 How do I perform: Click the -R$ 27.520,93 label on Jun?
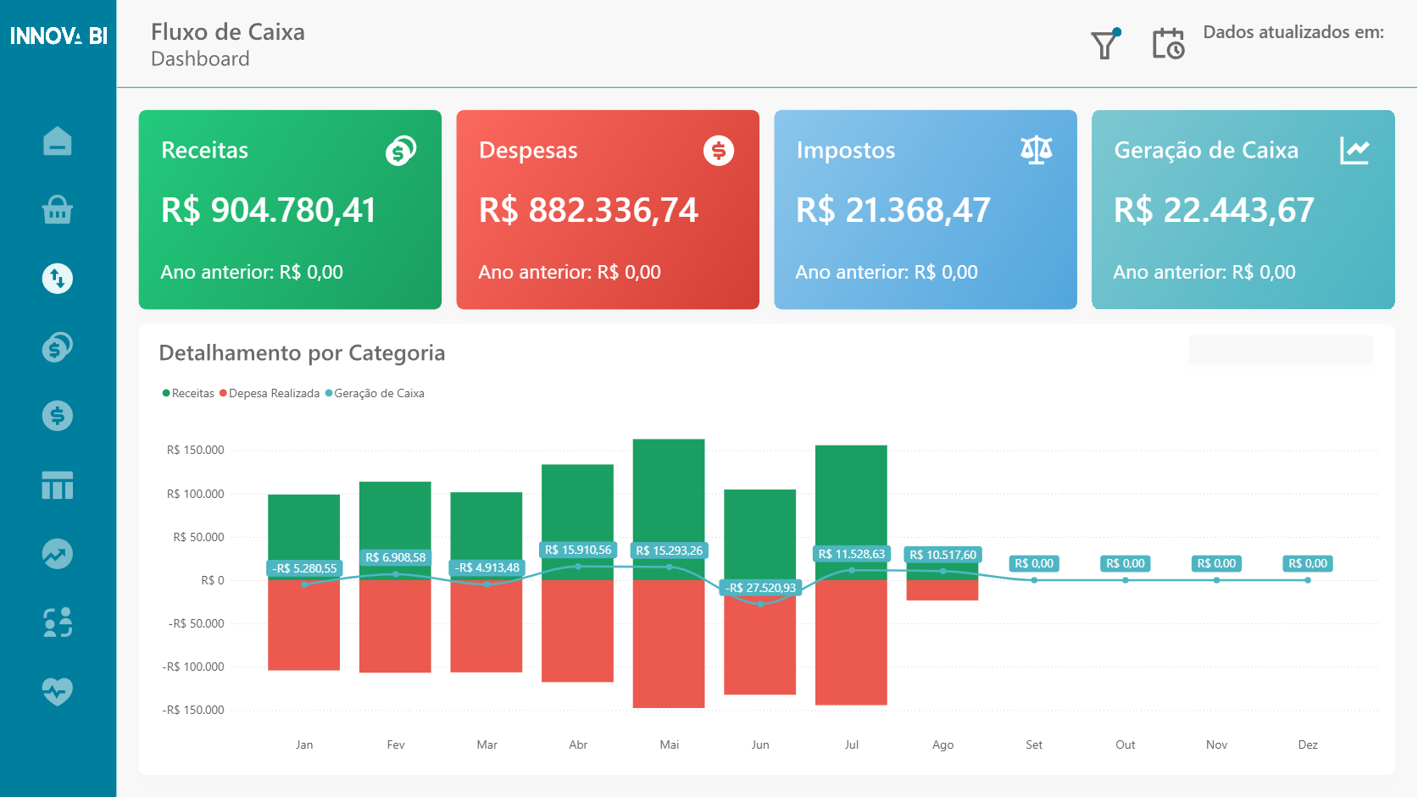pyautogui.click(x=760, y=587)
